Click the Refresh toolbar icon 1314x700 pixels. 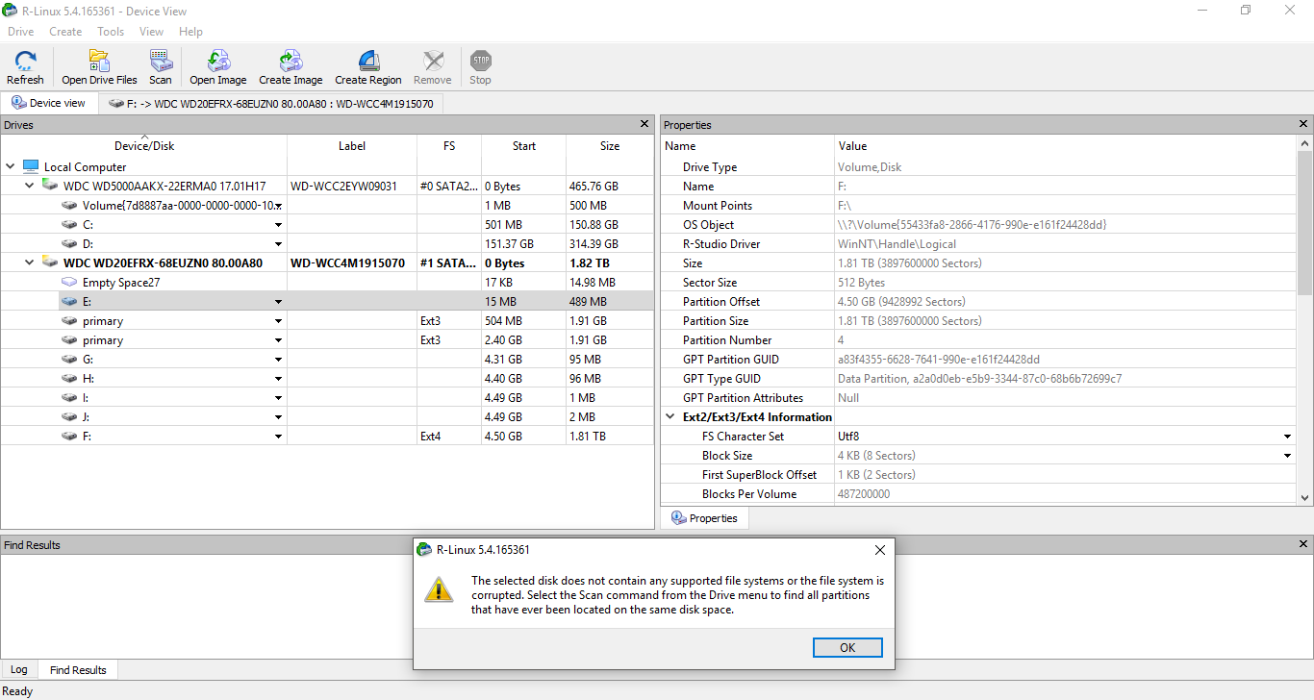point(25,62)
